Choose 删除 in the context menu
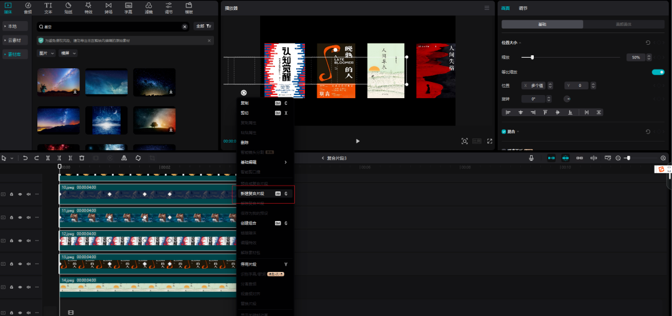Viewport: 672px width, 316px height. click(265, 142)
